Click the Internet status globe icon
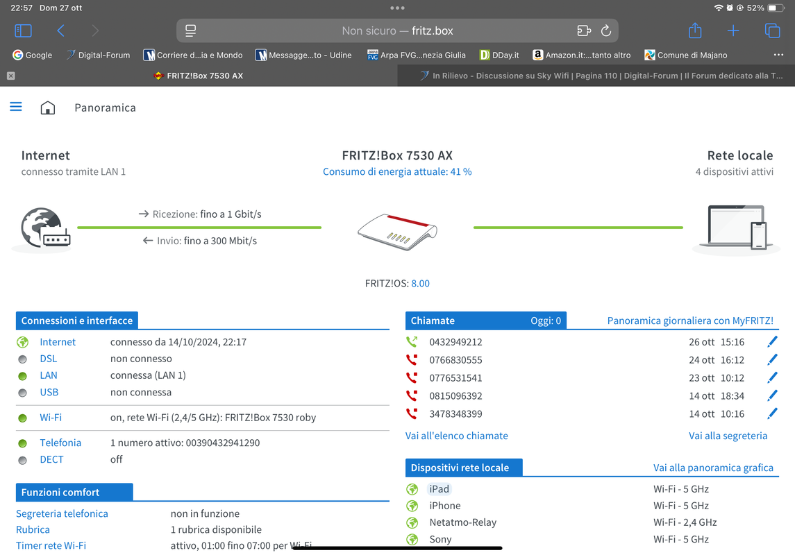Screen dimensions: 795x555 pos(22,342)
